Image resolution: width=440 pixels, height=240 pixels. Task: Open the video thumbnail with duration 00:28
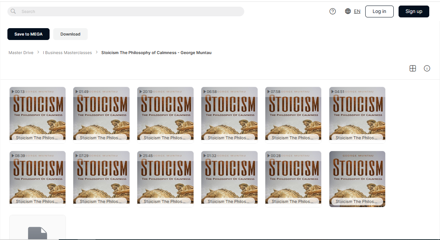point(293,179)
